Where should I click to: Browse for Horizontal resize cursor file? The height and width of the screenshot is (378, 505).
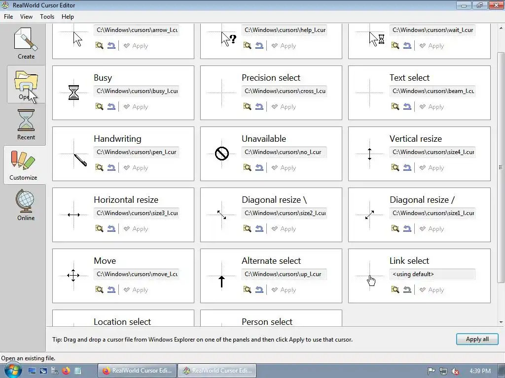[99, 229]
